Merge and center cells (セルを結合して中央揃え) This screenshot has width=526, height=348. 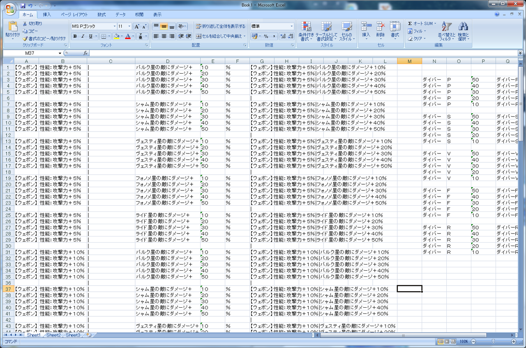(x=219, y=36)
